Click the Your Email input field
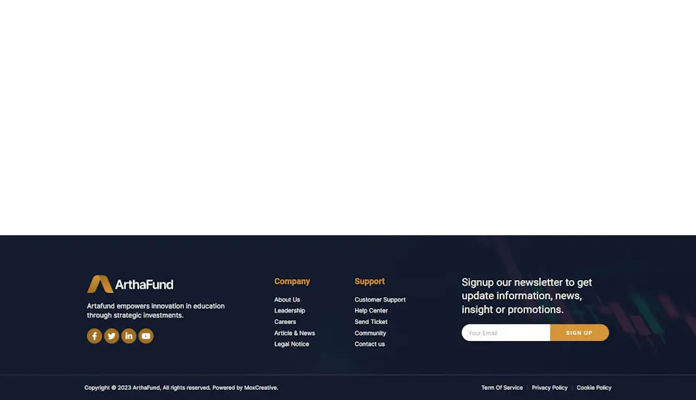Screen dimensions: 696x400 [x=506, y=333]
